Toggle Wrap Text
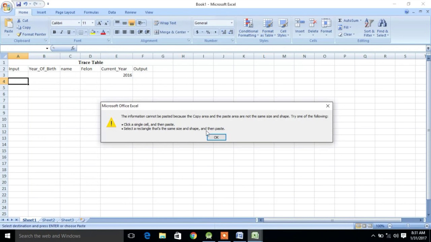 165,23
